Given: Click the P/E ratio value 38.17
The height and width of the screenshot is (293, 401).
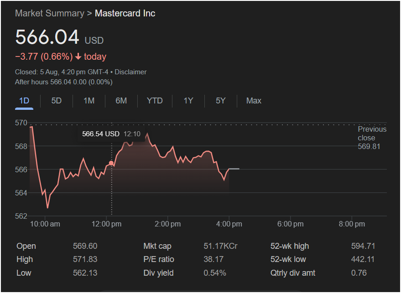Looking at the screenshot, I should tap(214, 259).
